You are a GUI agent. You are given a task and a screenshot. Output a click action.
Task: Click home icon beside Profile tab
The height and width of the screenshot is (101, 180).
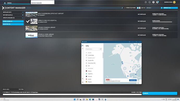(x=5, y=3)
